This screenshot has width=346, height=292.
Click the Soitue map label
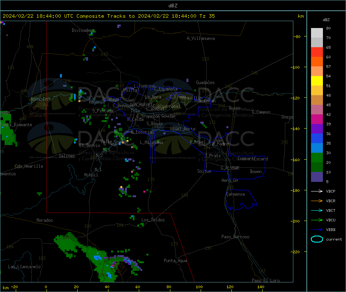click(204, 171)
